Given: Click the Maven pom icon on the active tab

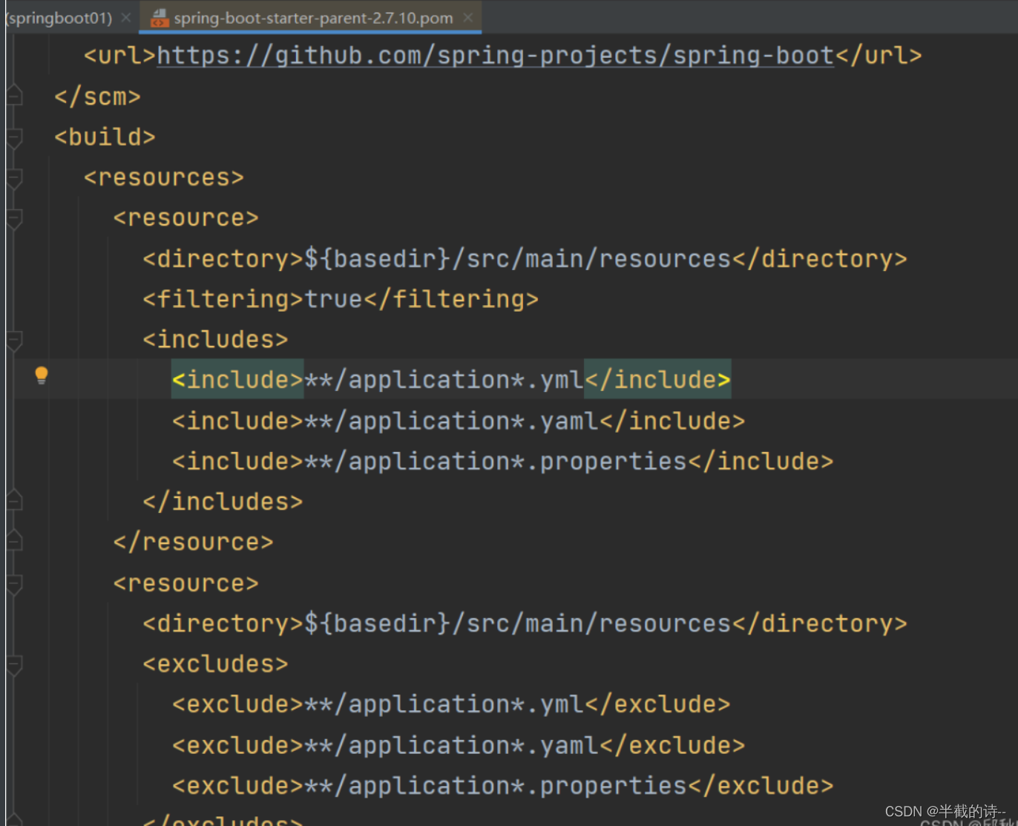Looking at the screenshot, I should (x=159, y=17).
